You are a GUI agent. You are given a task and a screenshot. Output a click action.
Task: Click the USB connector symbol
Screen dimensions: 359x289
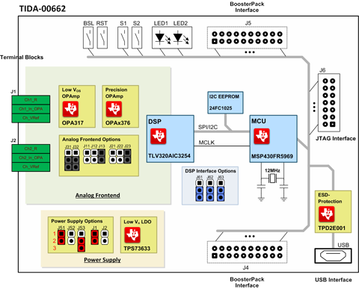pos(333,255)
